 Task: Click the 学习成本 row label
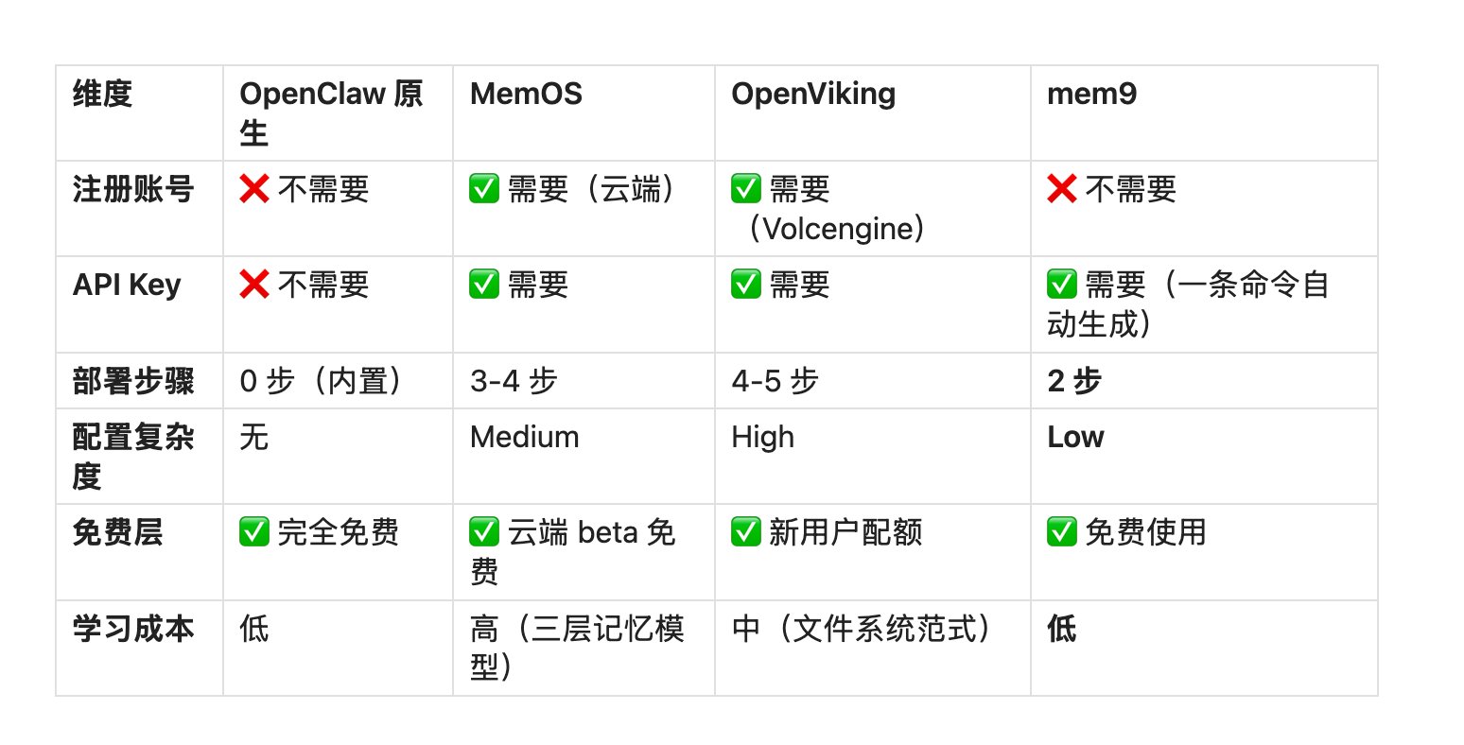(x=133, y=629)
